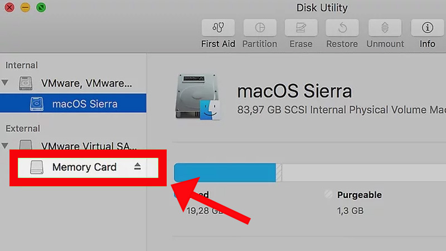
Task: Select VMware Virtual SATA external disk
Action: pos(89,146)
